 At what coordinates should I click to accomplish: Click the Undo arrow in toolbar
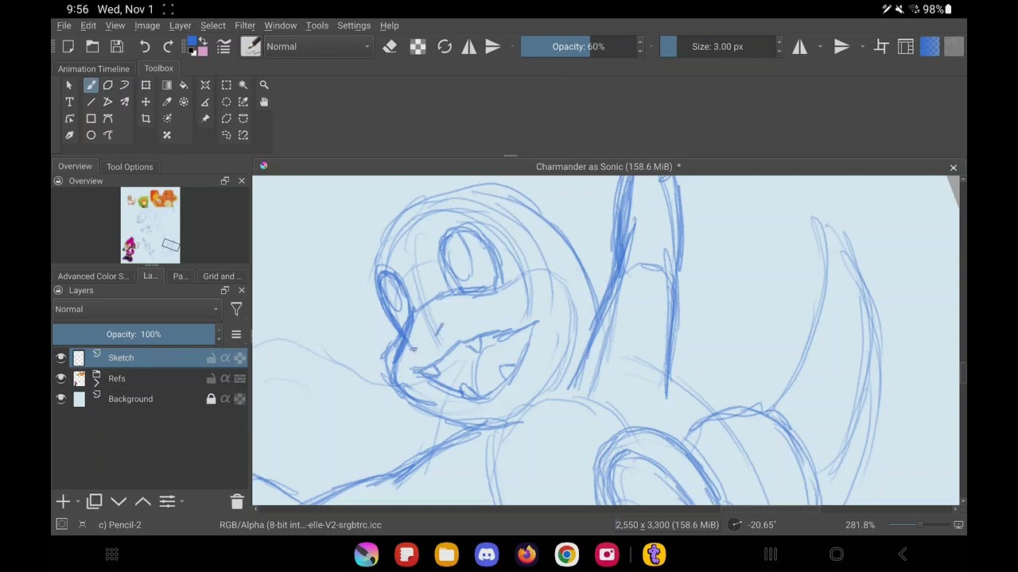[145, 47]
